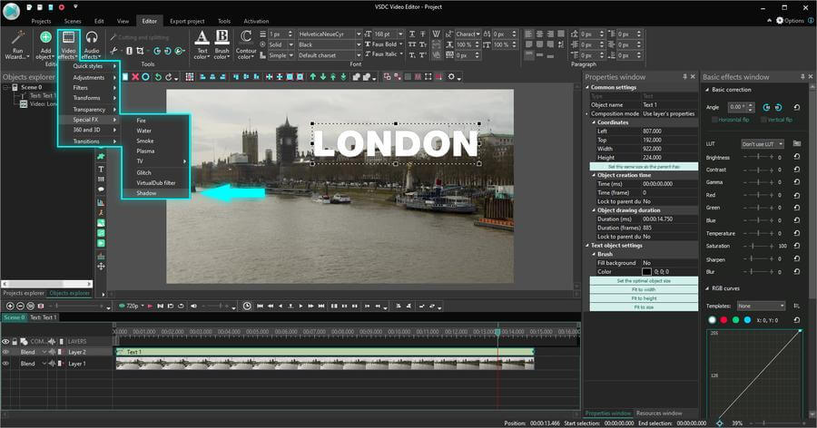
Task: Click the Redo arrow icon
Action: click(x=169, y=76)
